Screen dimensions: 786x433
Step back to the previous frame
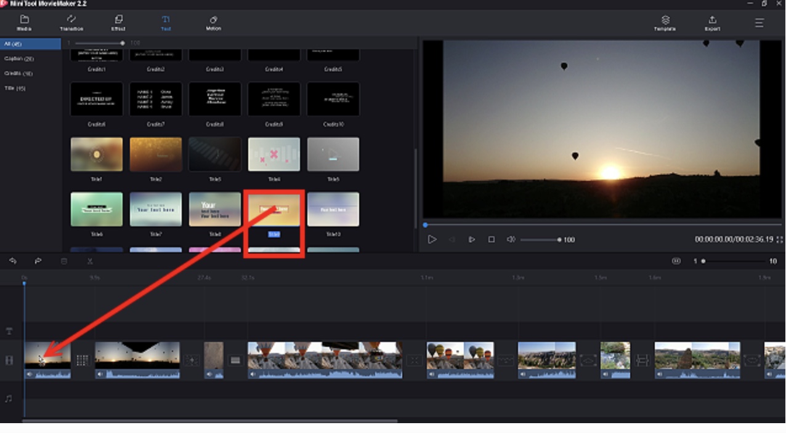pyautogui.click(x=452, y=239)
